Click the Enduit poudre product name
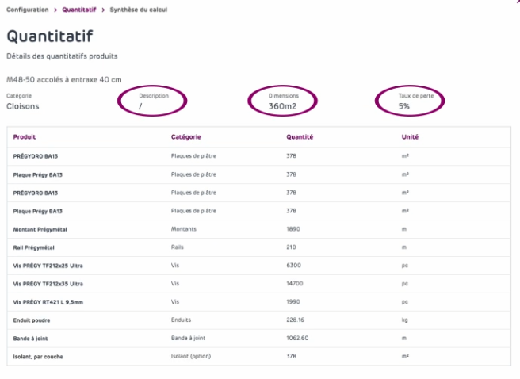This screenshot has height=379, width=520. click(31, 320)
